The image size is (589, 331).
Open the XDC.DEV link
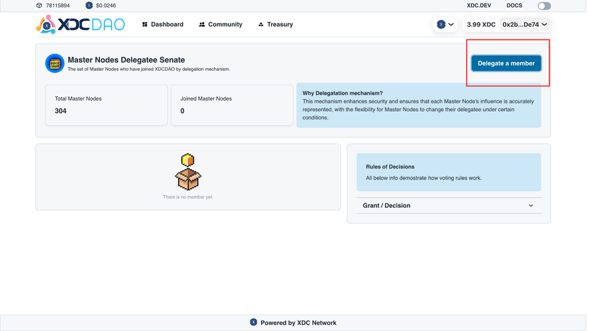coord(479,5)
